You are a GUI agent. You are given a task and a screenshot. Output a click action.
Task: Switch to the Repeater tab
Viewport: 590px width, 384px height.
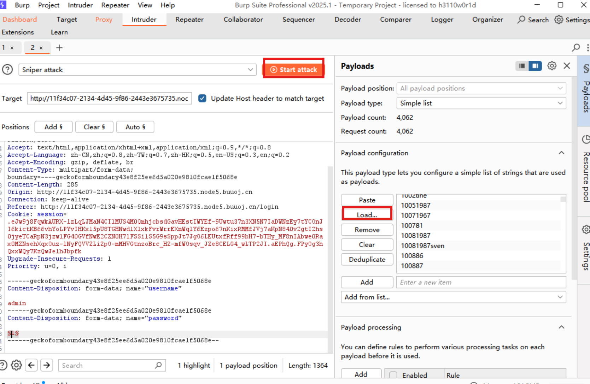click(189, 19)
